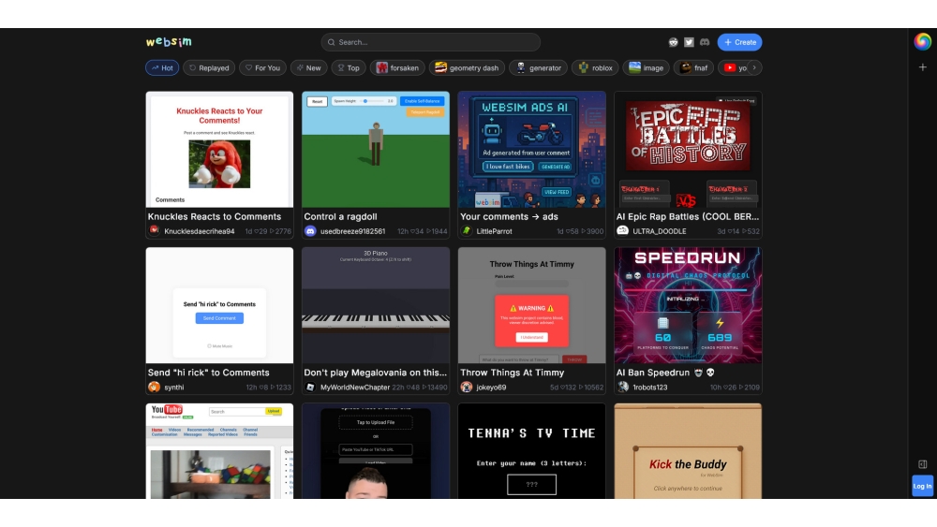The image size is (937, 527).
Task: Open the 3D Piano thumbnail
Action: click(376, 305)
